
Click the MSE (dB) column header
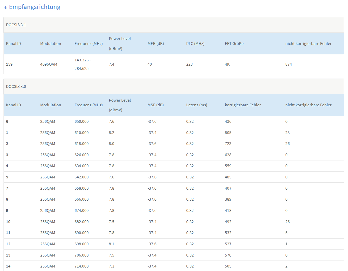(156, 105)
